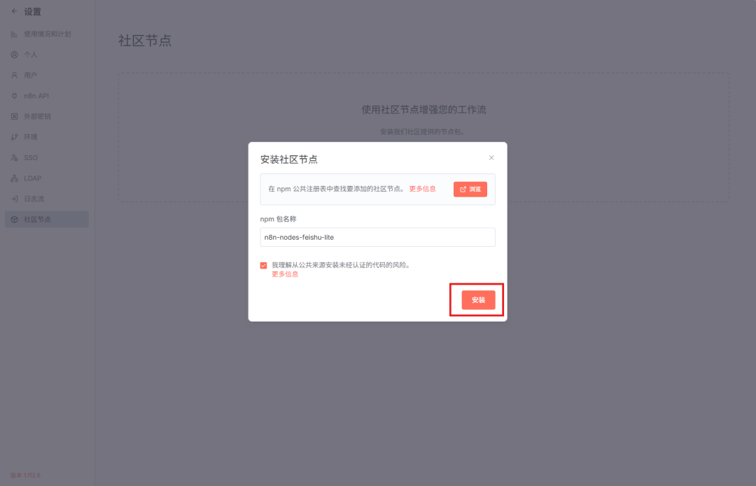Click the back arrow next to 设置

pyautogui.click(x=14, y=11)
